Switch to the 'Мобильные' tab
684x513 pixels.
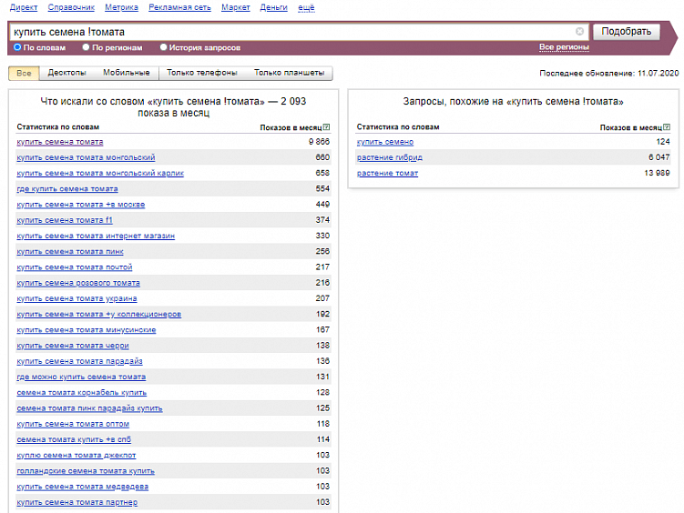point(126,73)
